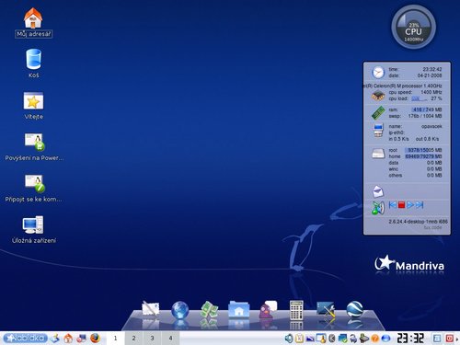The height and width of the screenshot is (345, 460).
Task: Launch Firefox from the taskbar
Action: [x=95, y=338]
